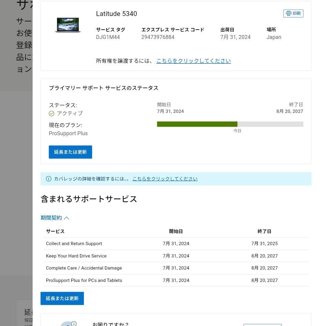Open coverage details こちらをクリックしてください link
This screenshot has width=326, height=326.
tap(165, 179)
